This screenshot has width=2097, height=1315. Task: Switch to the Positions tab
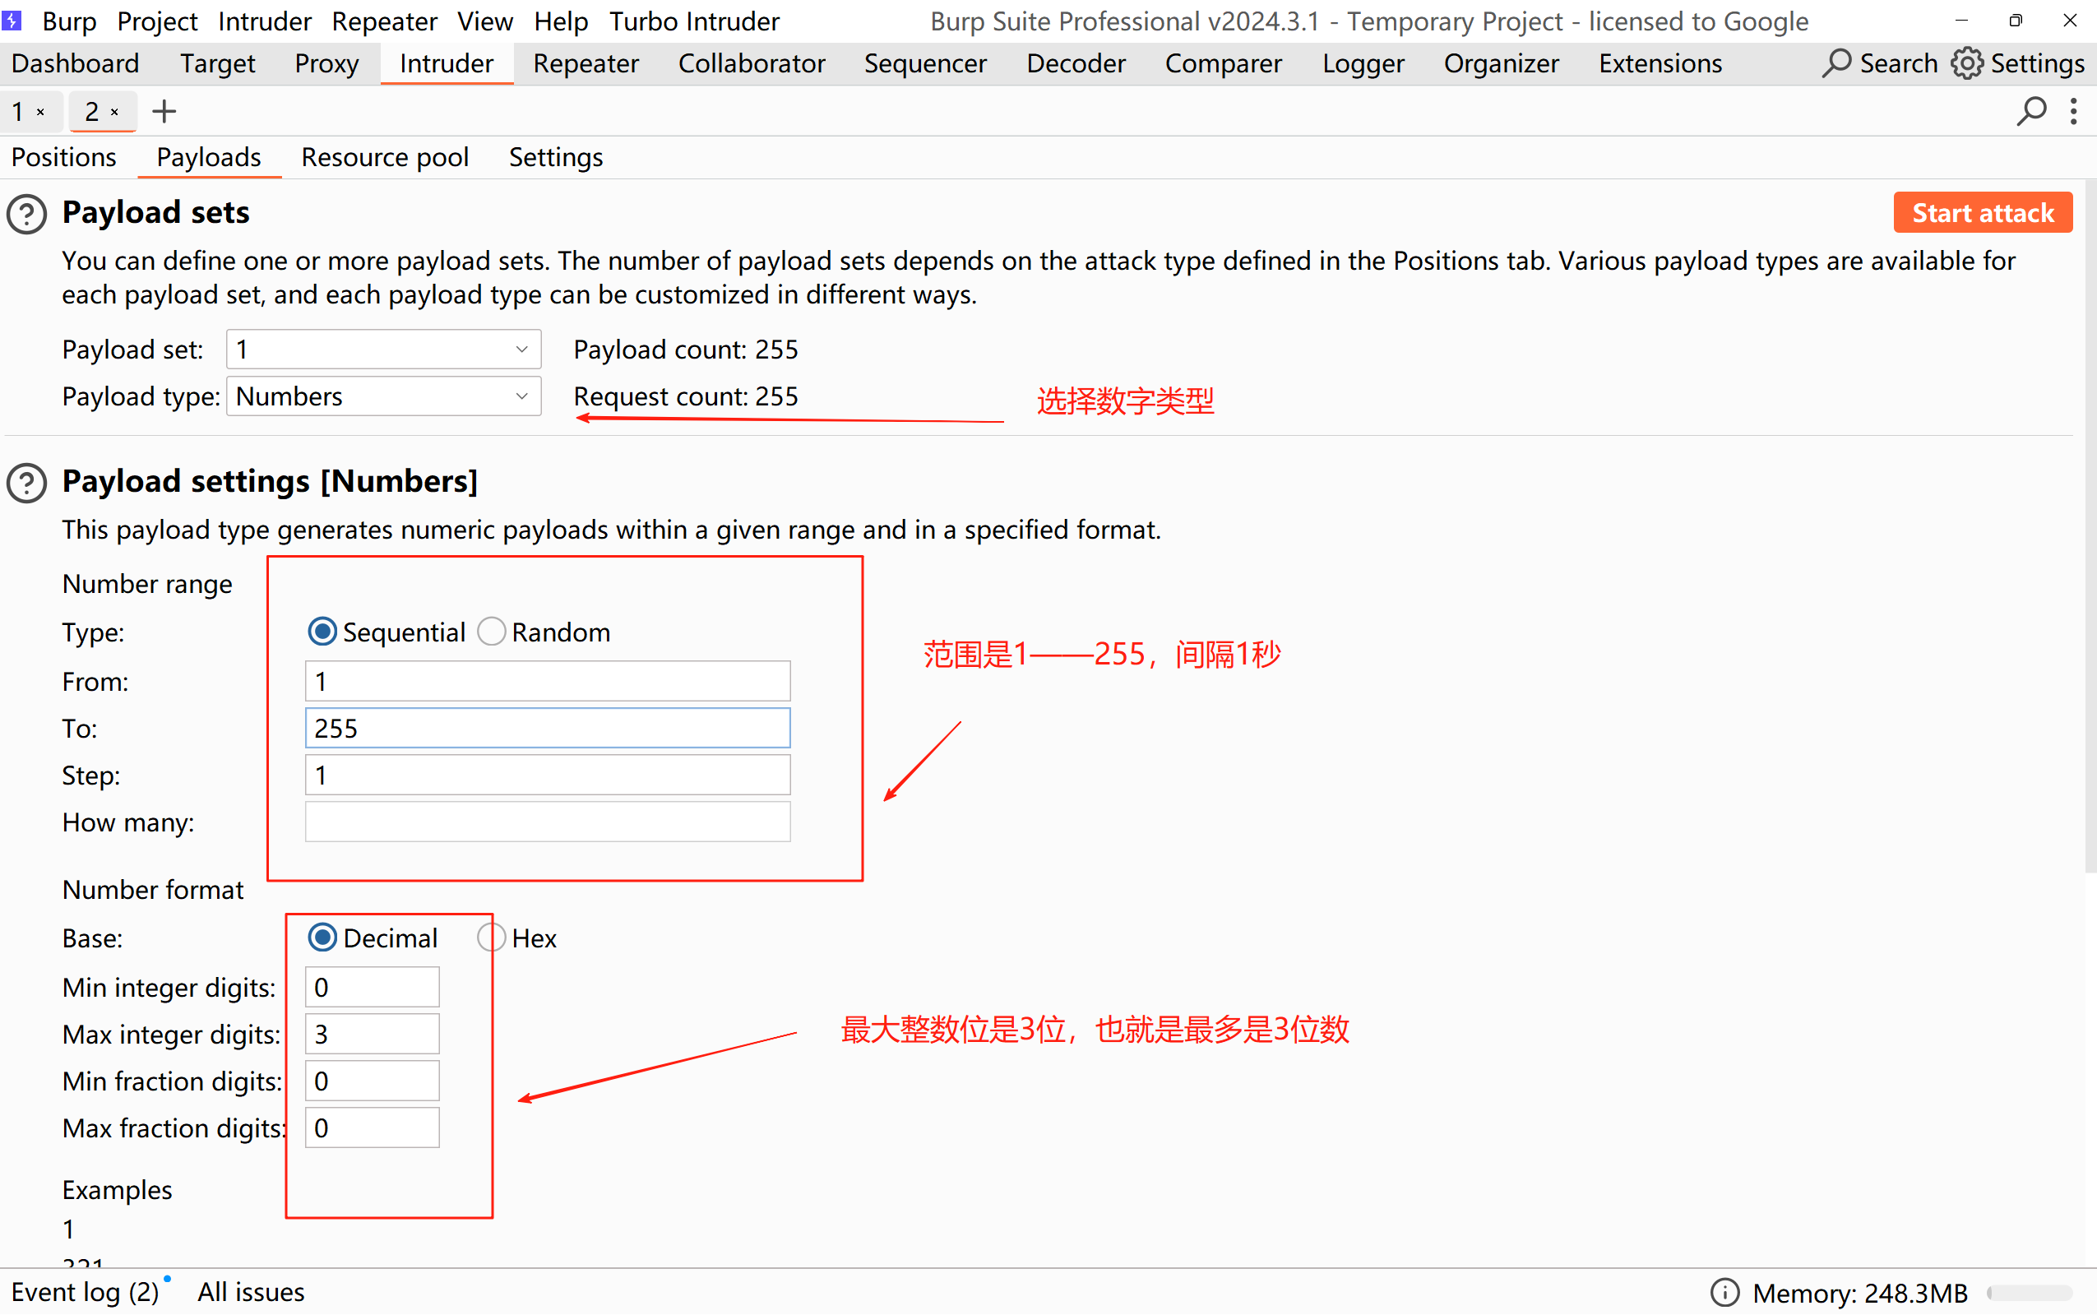coord(63,157)
